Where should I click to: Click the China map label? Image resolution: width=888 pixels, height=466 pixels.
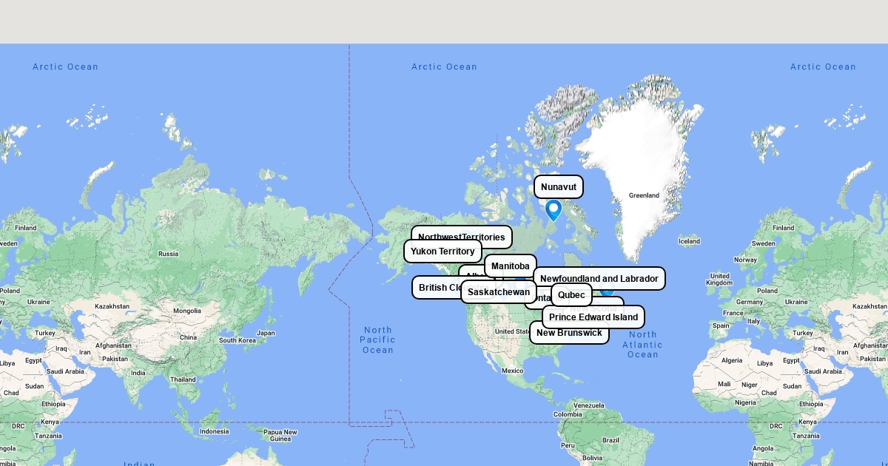tap(188, 337)
